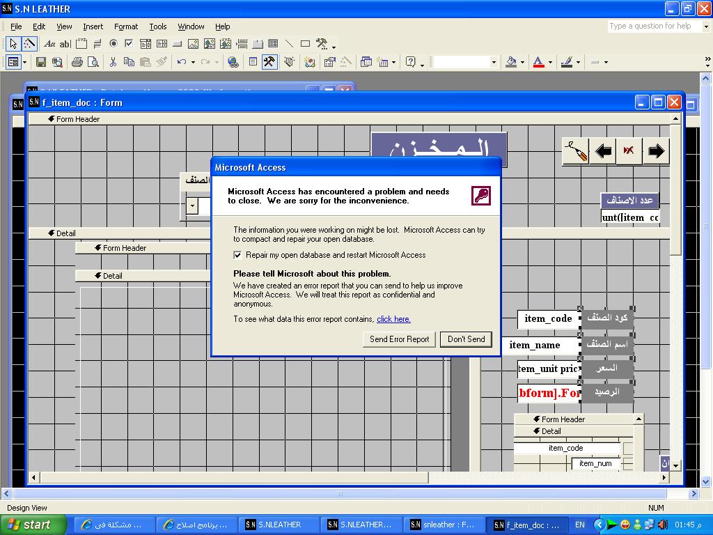This screenshot has width=713, height=535.
Task: Select the Unbound Object Frame tool
Action: tap(209, 44)
